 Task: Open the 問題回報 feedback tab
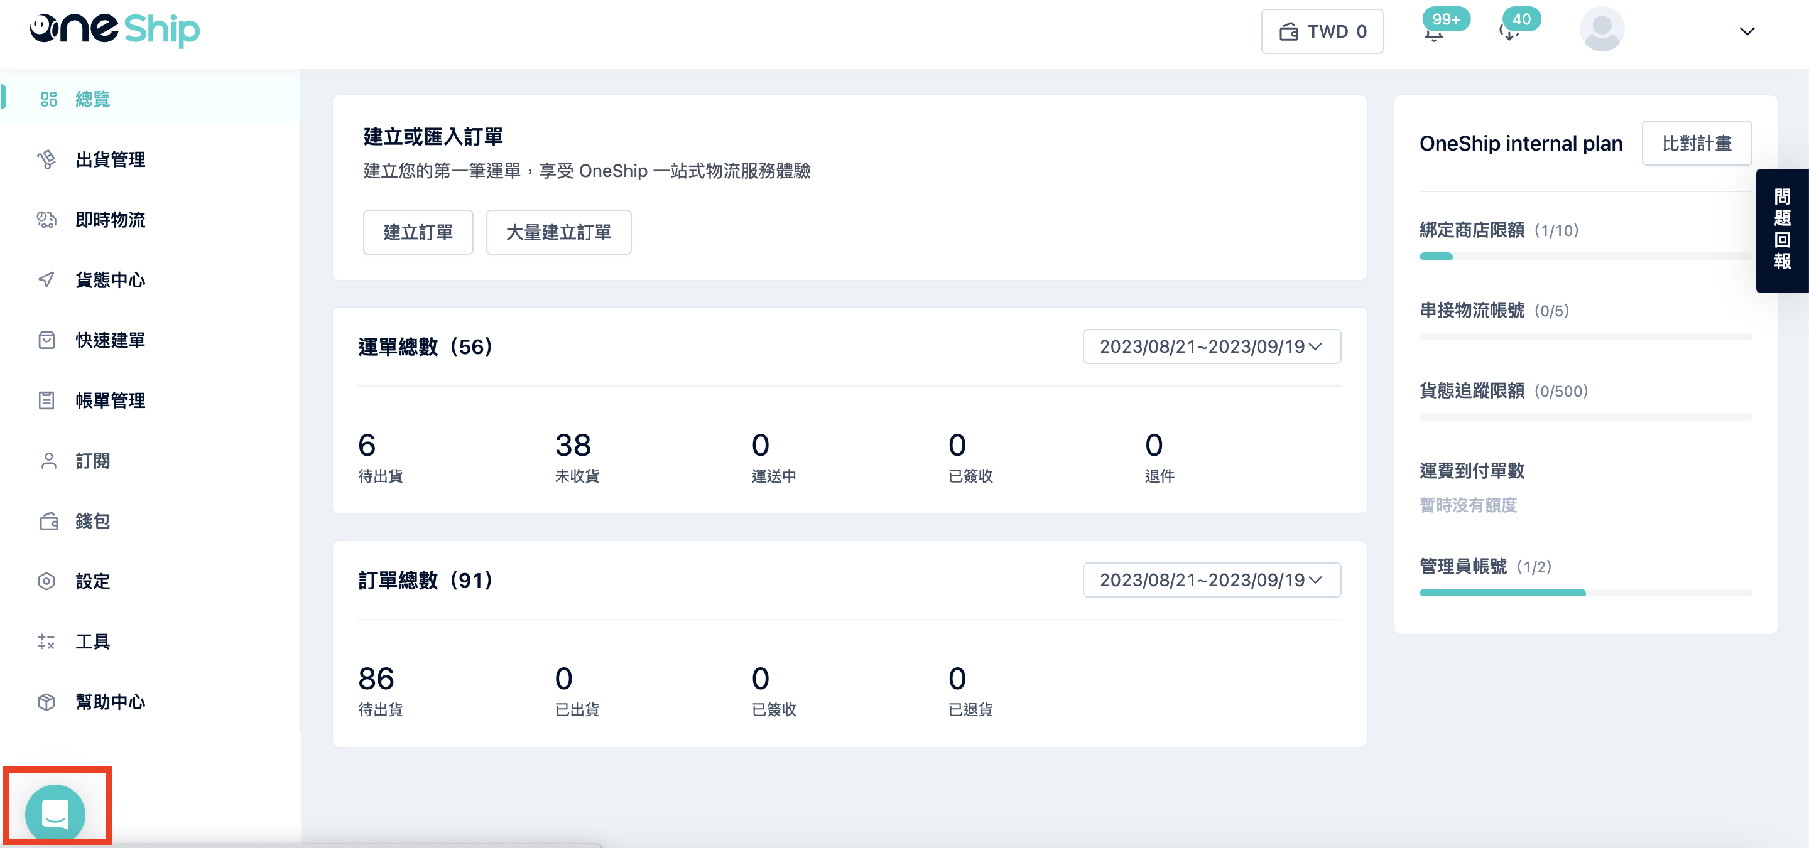tap(1781, 230)
